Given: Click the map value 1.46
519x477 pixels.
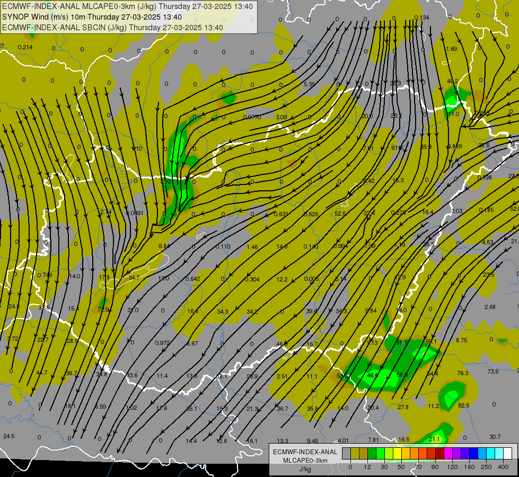Looking at the screenshot, I should [252, 247].
